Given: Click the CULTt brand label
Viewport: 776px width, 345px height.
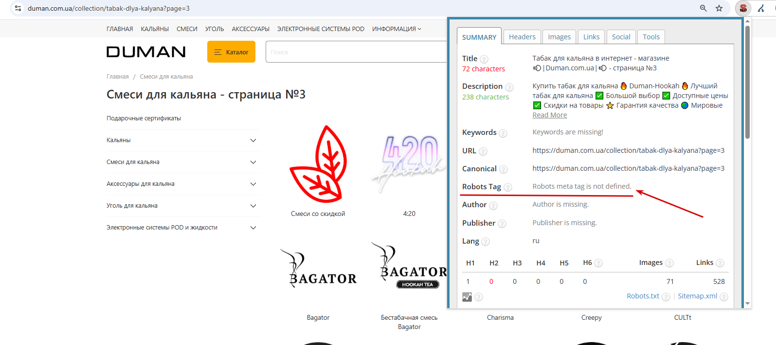Looking at the screenshot, I should click(683, 317).
